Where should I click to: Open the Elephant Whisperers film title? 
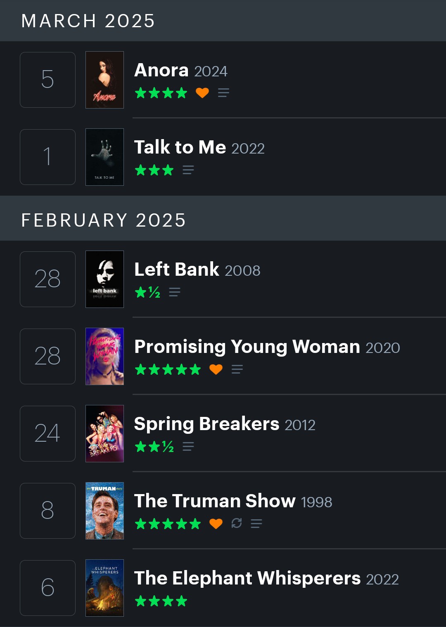247,578
